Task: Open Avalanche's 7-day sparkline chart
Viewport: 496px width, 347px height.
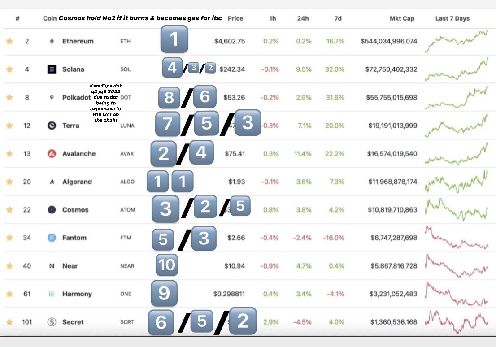Action: pyautogui.click(x=457, y=154)
